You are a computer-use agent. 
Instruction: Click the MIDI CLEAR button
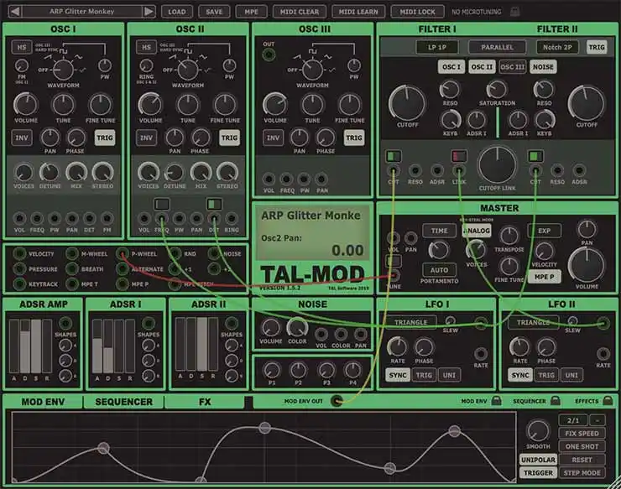(300, 12)
